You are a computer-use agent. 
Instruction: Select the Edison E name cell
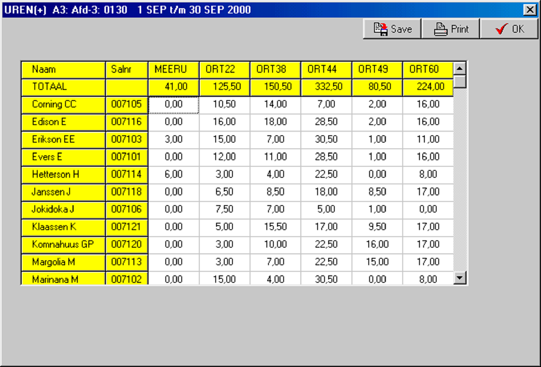63,122
